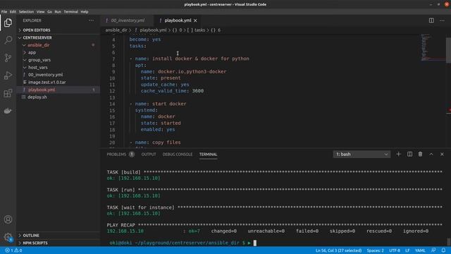This screenshot has width=451, height=254.
Task: Click 'start docker' task name in editor
Action: [169, 104]
